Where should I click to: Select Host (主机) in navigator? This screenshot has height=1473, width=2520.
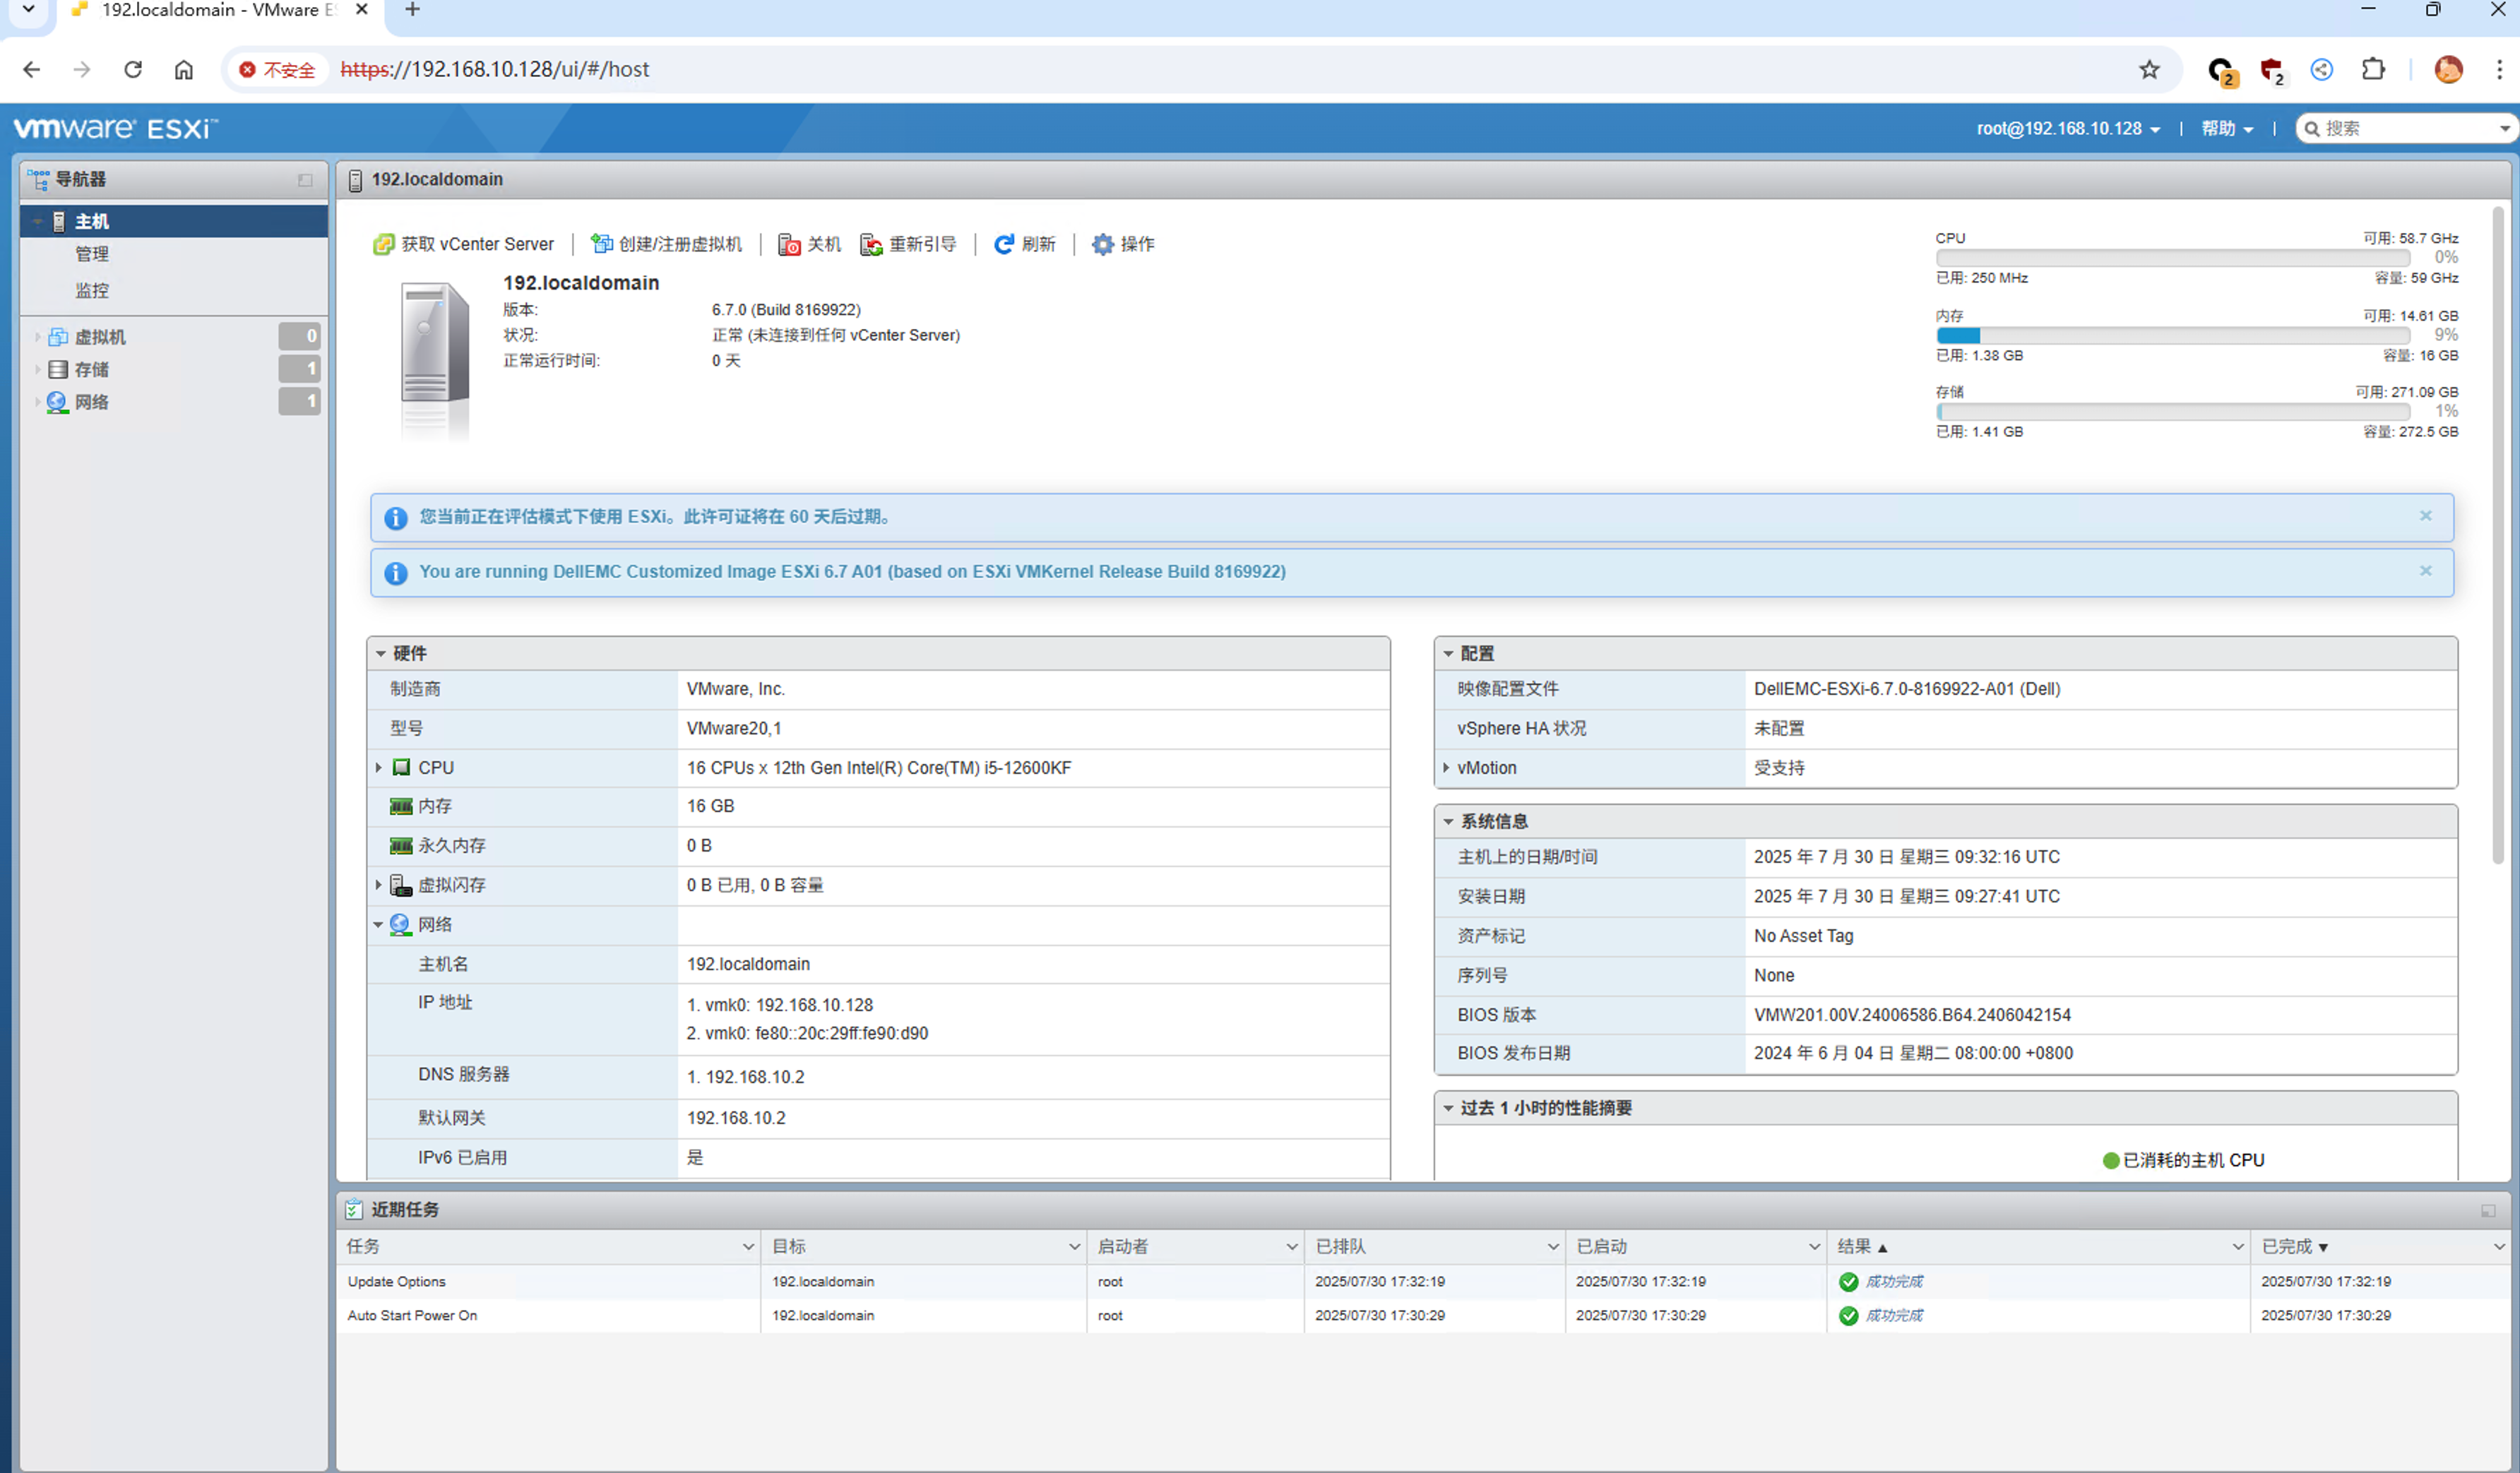click(x=174, y=221)
